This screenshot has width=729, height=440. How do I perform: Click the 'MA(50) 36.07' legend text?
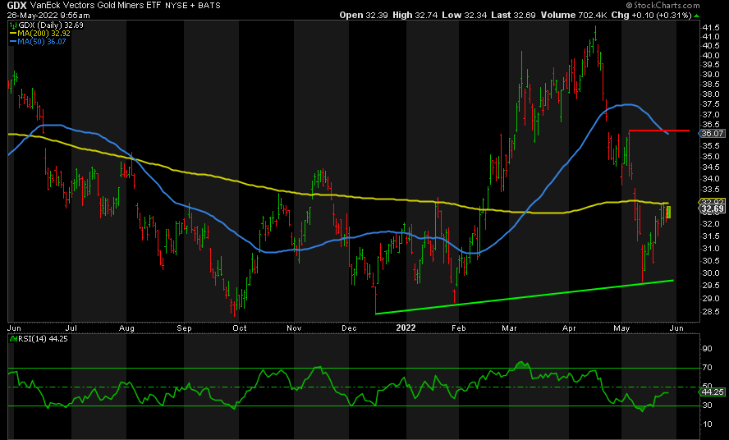coord(42,41)
